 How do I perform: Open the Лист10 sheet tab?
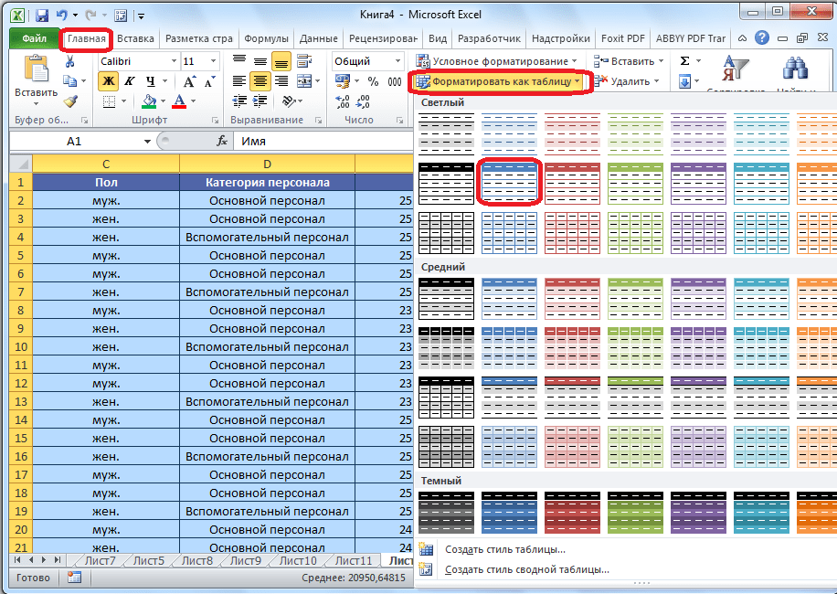pyautogui.click(x=298, y=560)
